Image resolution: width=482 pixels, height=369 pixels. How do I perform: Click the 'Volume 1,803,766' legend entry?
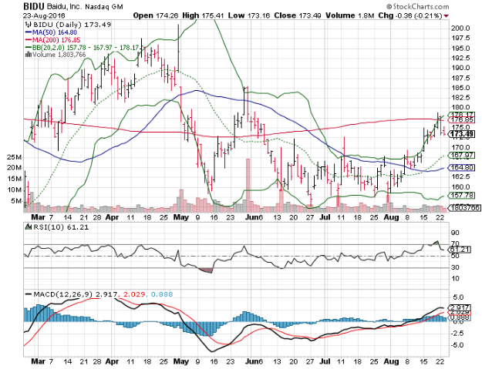[x=59, y=55]
